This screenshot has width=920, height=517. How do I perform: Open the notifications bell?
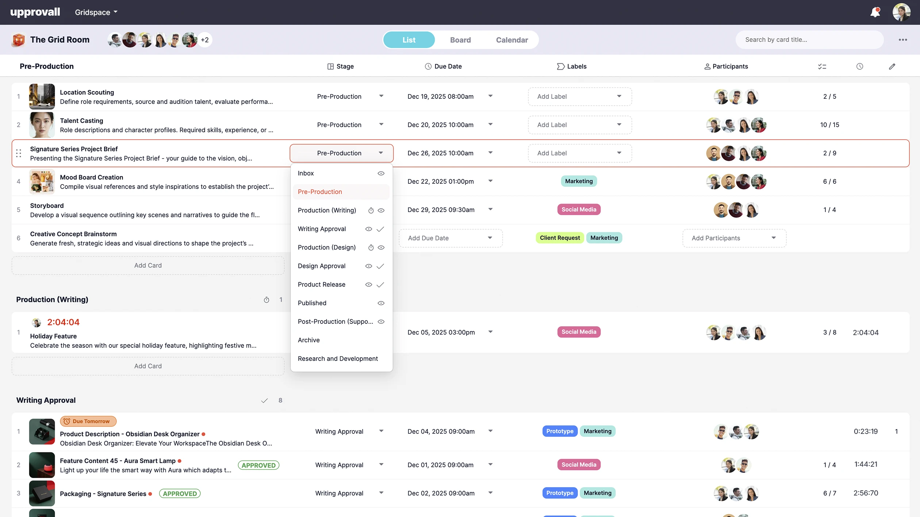click(875, 12)
